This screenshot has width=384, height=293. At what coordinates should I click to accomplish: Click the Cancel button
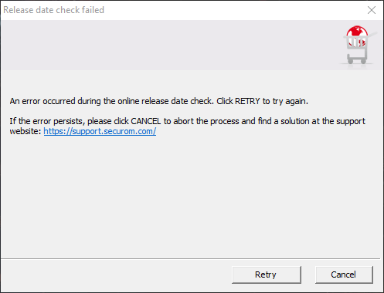tap(344, 274)
